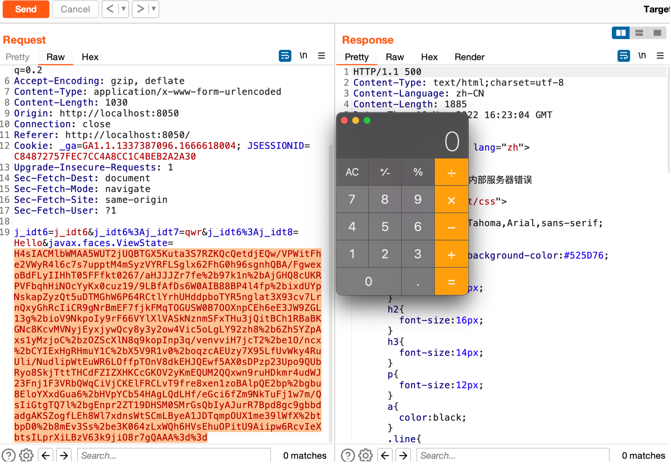Screen dimensions: 671x464
Task: Click the JSESSIONID cookie name
Action: [x=276, y=146]
